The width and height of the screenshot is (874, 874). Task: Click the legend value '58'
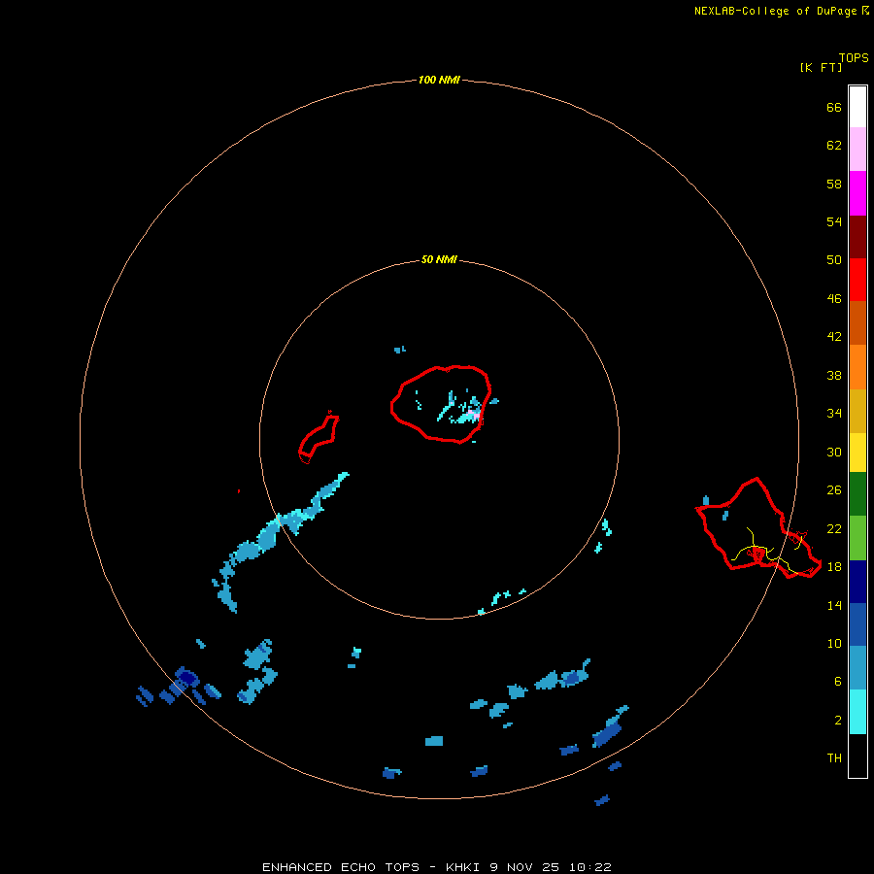834,184
